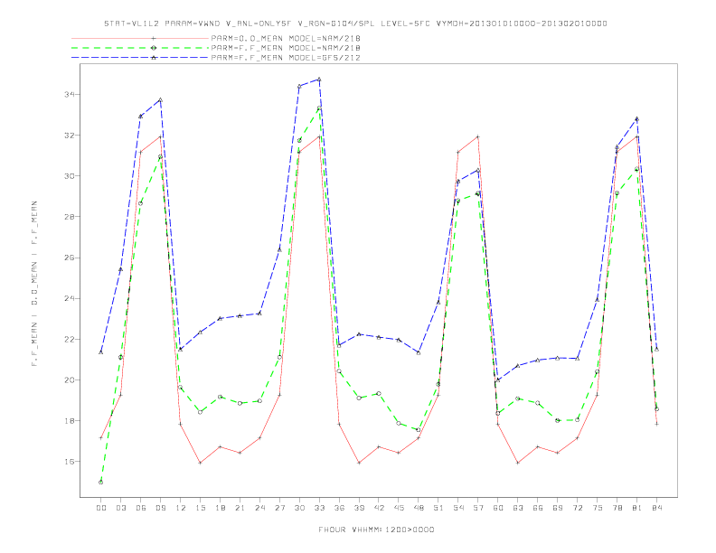Click the red solid legend line sample
Viewport: 716px width, 553px height.
point(140,38)
